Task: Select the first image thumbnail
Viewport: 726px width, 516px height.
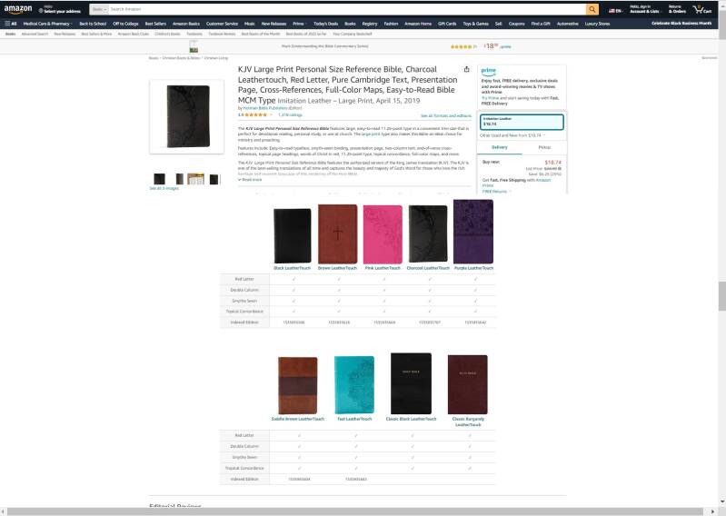Action: pos(159,179)
